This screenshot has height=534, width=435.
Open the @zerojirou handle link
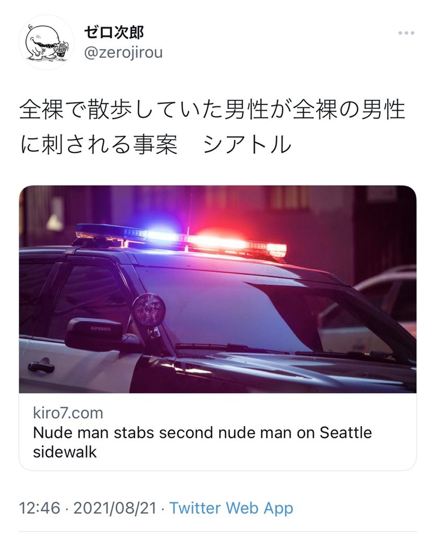pos(123,53)
